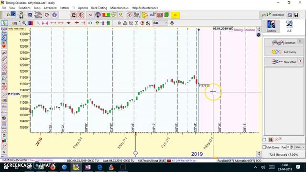The width and height of the screenshot is (306, 172).
Task: Open the Back Testing menu
Action: [99, 8]
